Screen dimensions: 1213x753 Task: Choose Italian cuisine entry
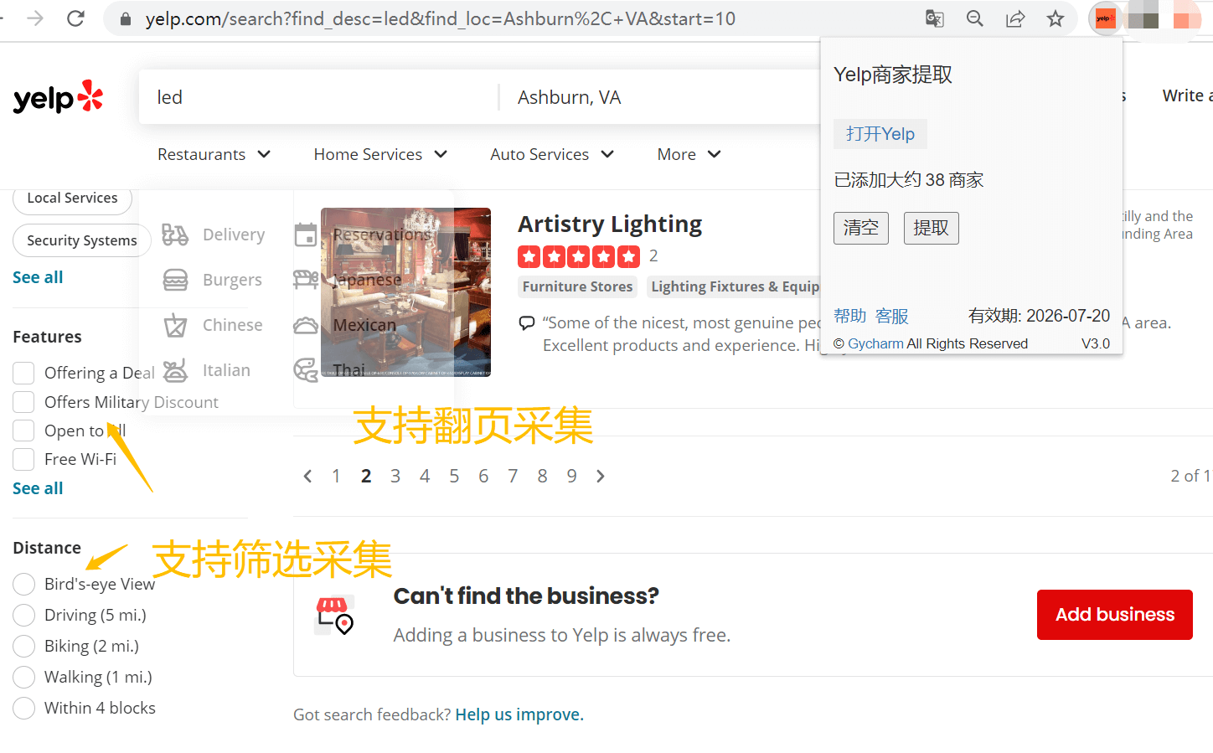[x=226, y=370]
